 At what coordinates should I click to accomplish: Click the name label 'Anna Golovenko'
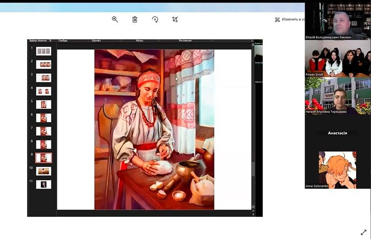tap(317, 186)
